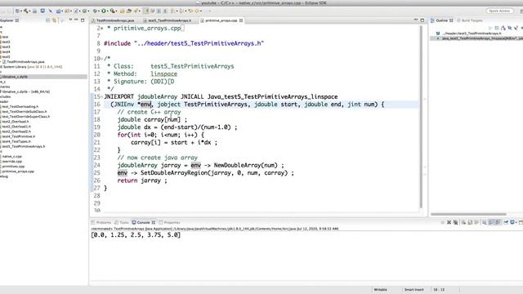The width and height of the screenshot is (523, 294).
Task: Click the Debug (bug) toolbar icon
Action: pyautogui.click(x=95, y=11)
